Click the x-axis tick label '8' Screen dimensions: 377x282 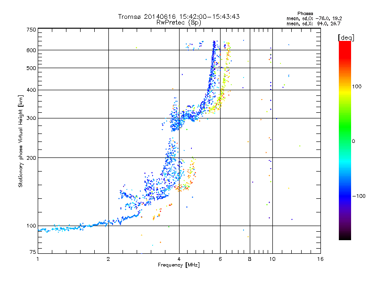click(250, 259)
